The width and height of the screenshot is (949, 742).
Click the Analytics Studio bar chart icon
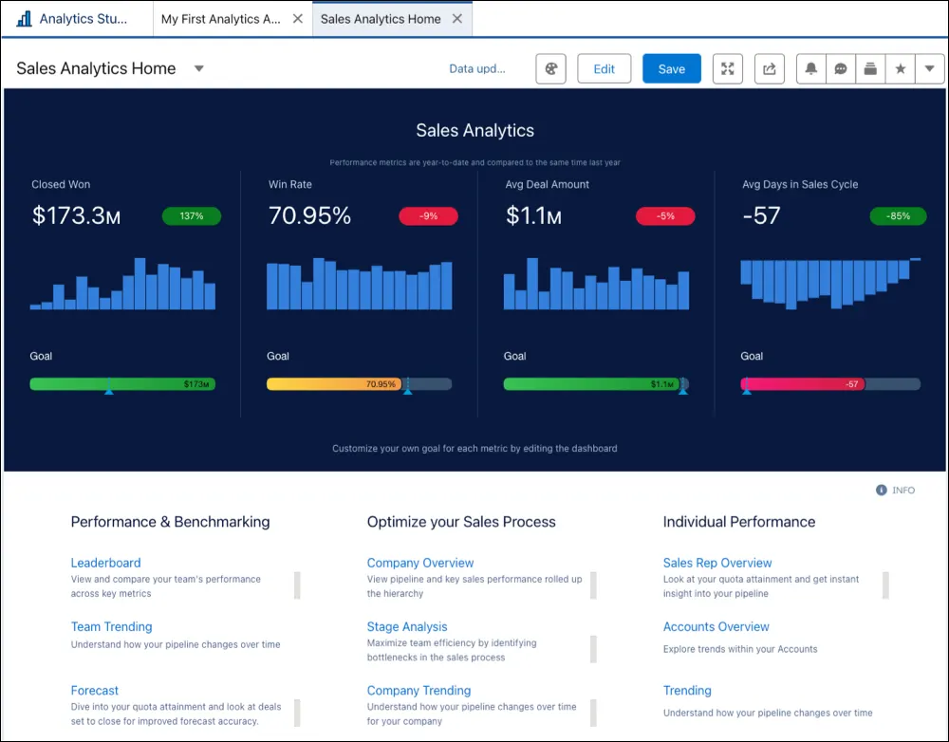tap(25, 19)
